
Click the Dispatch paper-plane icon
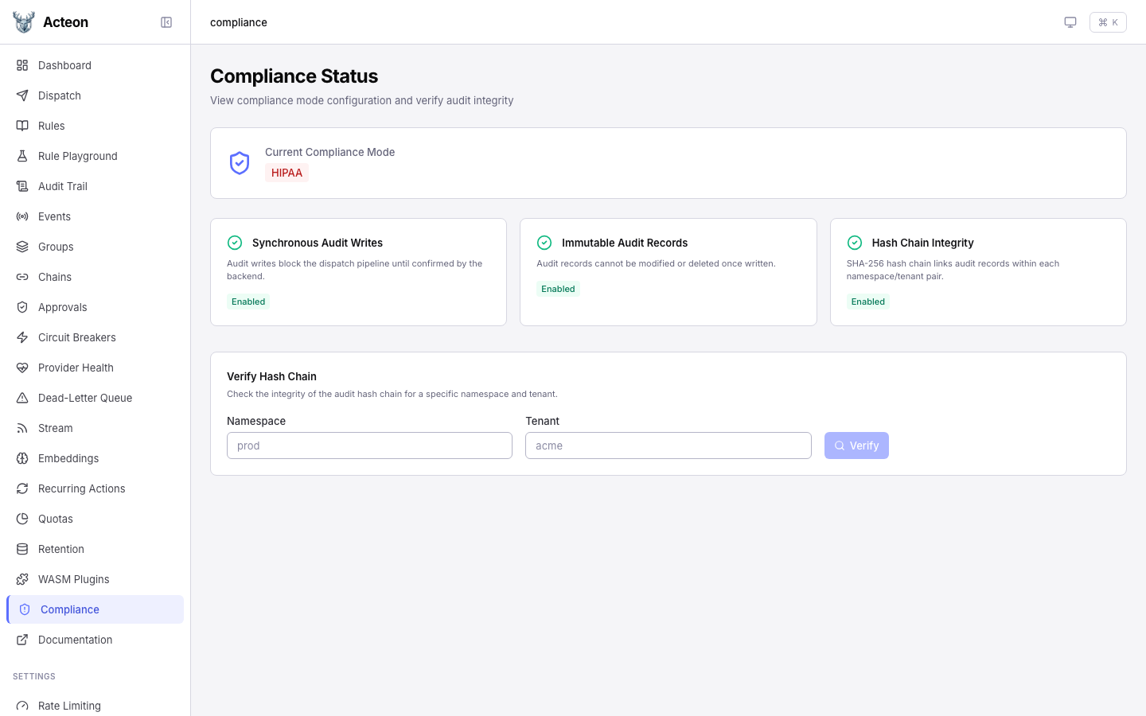(x=22, y=95)
